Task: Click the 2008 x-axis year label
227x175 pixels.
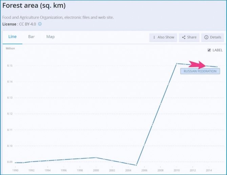Action: [x=161, y=171]
